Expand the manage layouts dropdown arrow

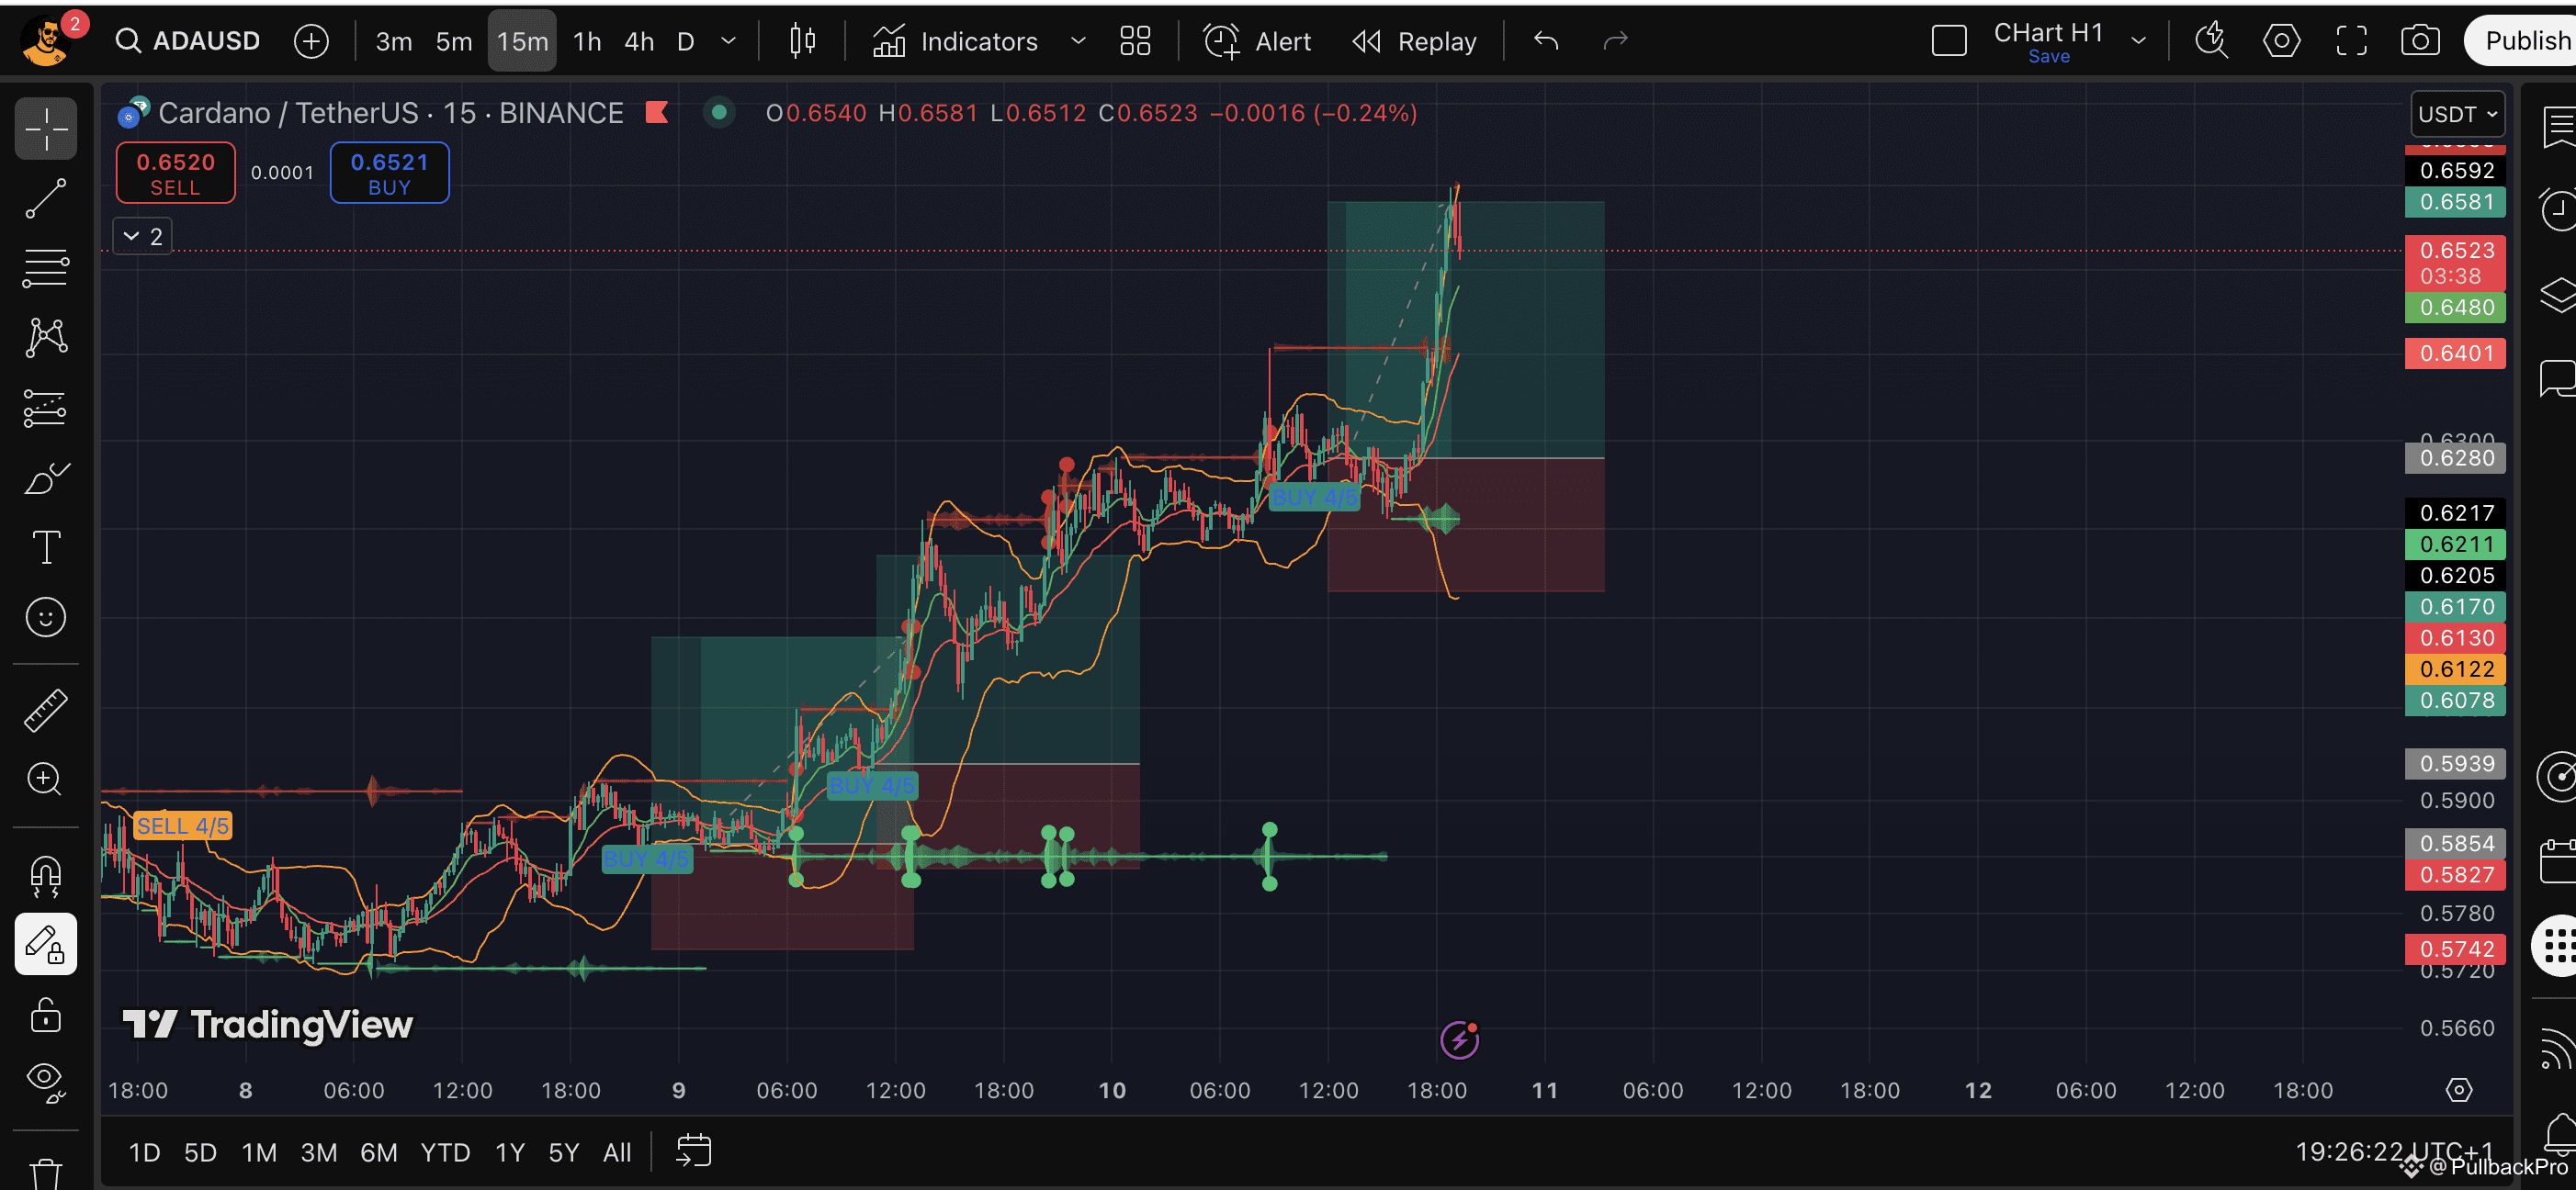point(2138,41)
